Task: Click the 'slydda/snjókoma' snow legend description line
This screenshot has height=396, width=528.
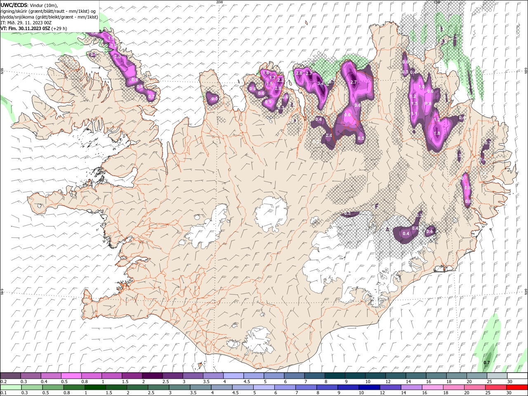Action: point(49,17)
